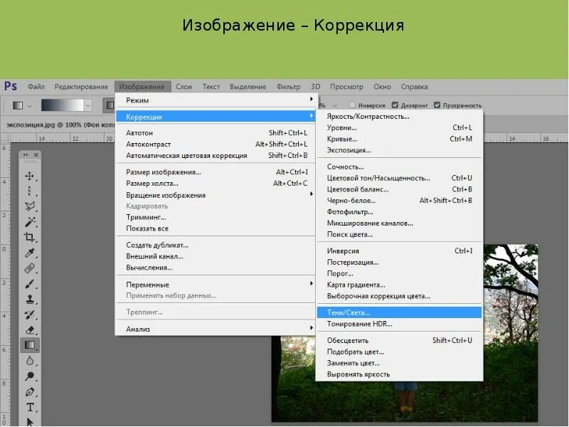Select the Eyedropper tool

29,253
